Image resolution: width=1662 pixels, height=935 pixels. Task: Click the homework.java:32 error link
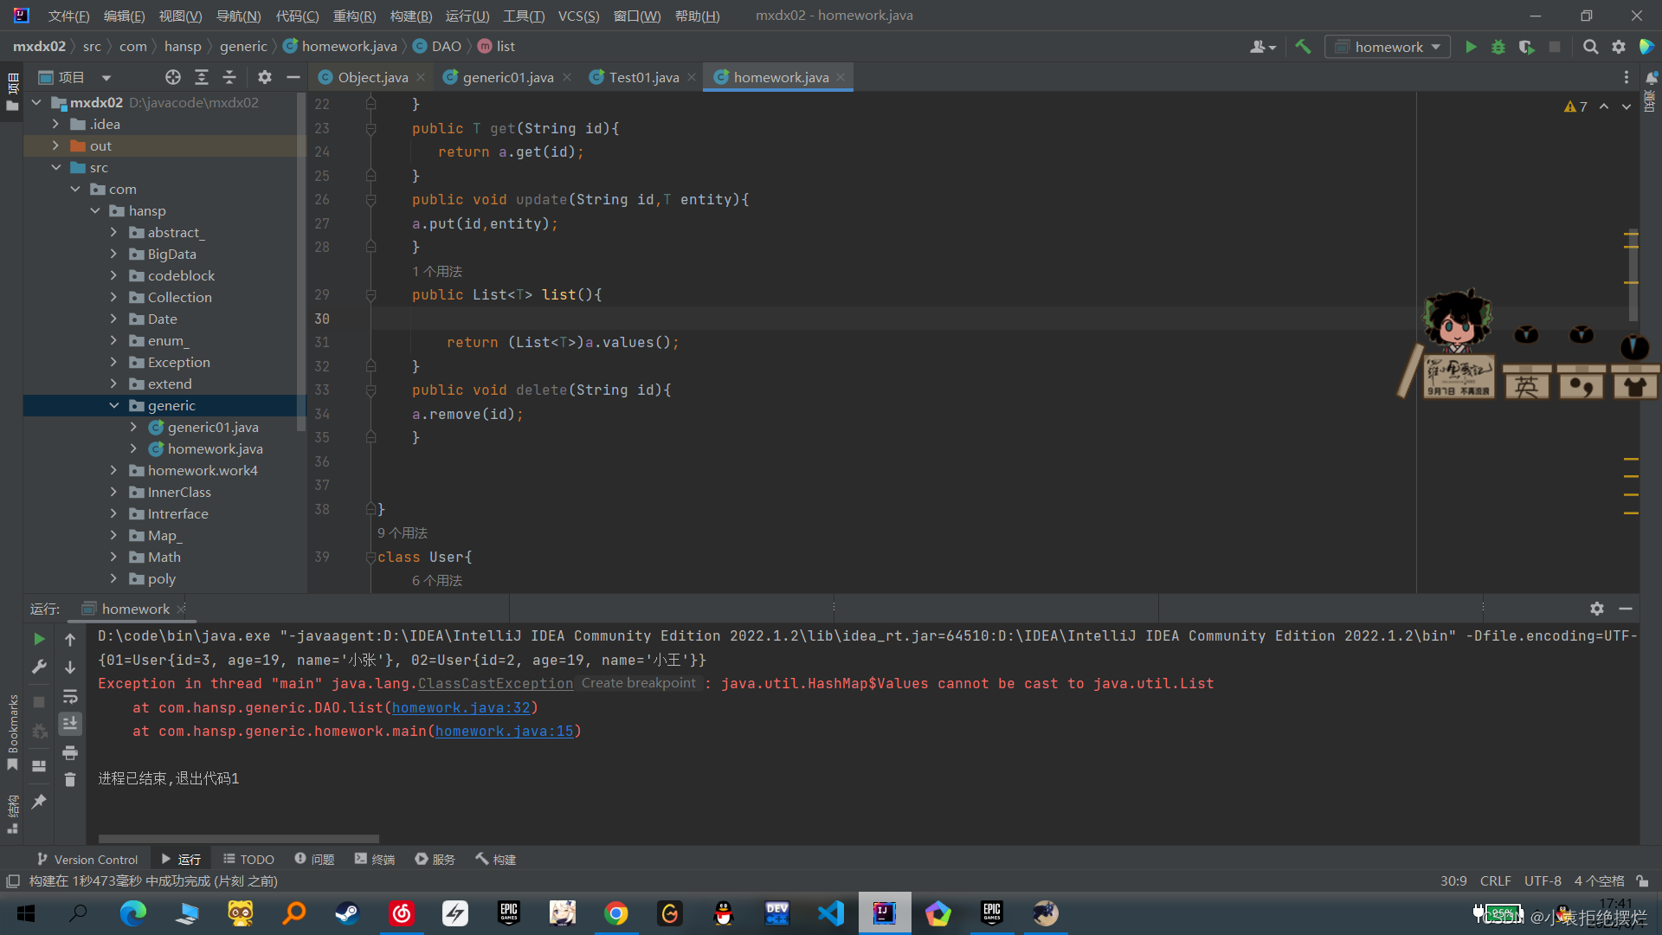[x=460, y=706]
